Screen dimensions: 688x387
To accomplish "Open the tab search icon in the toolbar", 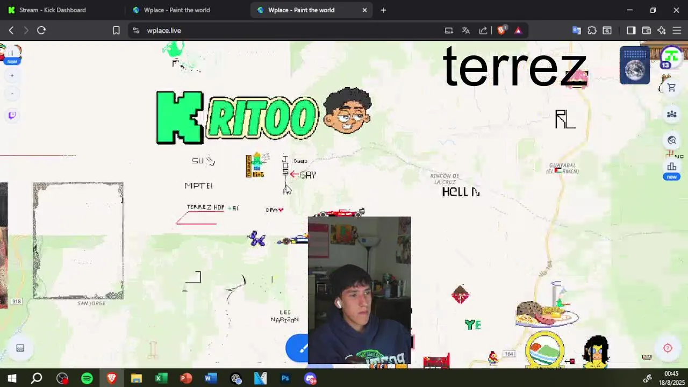I will [607, 31].
